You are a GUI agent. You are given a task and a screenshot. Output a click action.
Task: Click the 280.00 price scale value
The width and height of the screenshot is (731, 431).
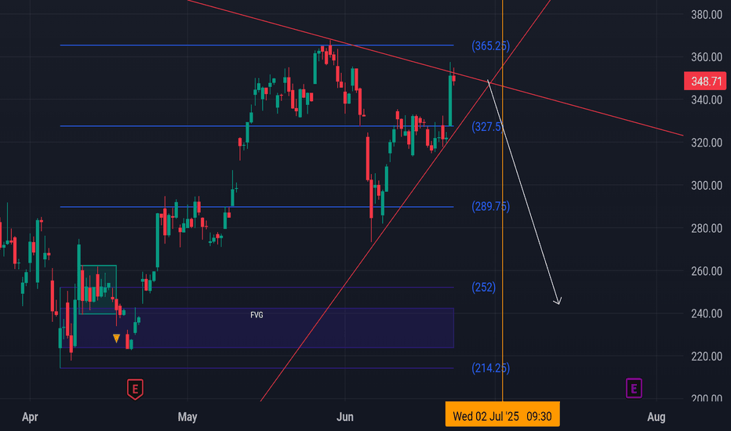(706, 228)
